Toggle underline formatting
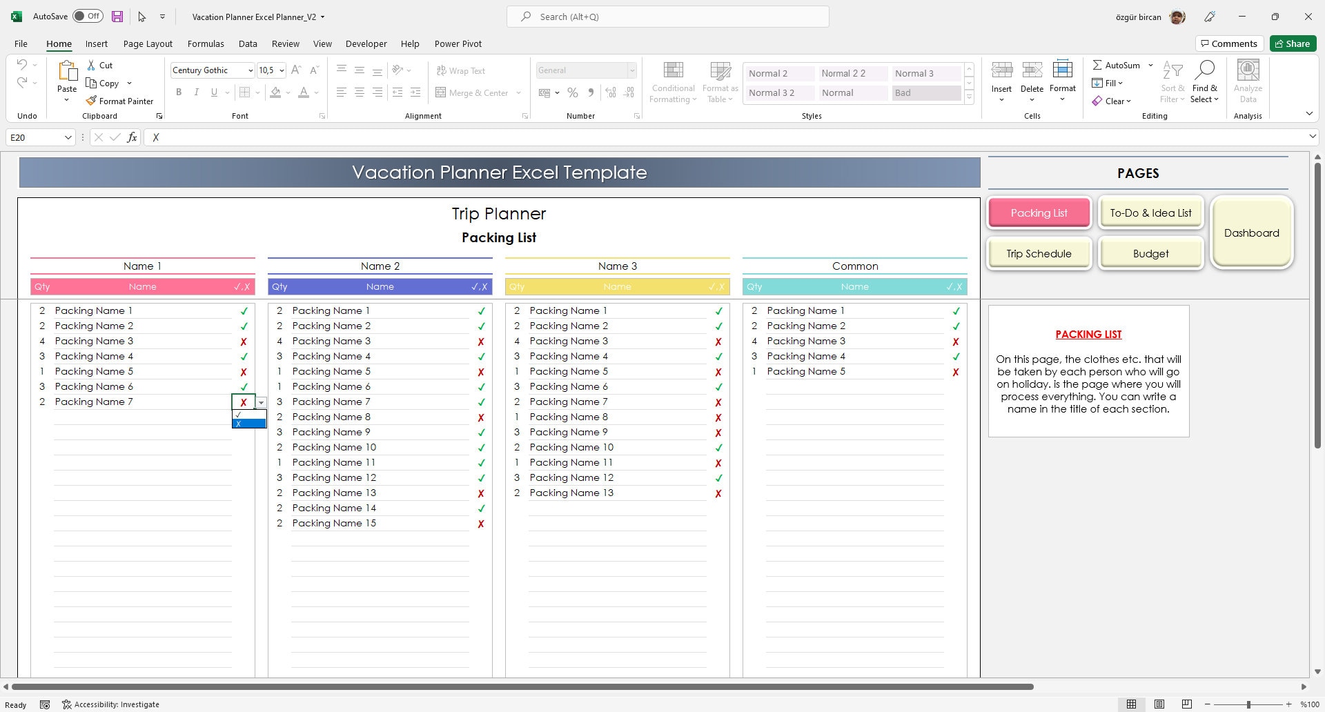Viewport: 1325px width, 712px height. [213, 92]
